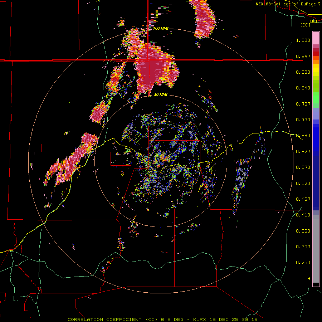This screenshot has height=322, width=322.
Task: Select the 0.680 scale value
Action: click(303, 136)
